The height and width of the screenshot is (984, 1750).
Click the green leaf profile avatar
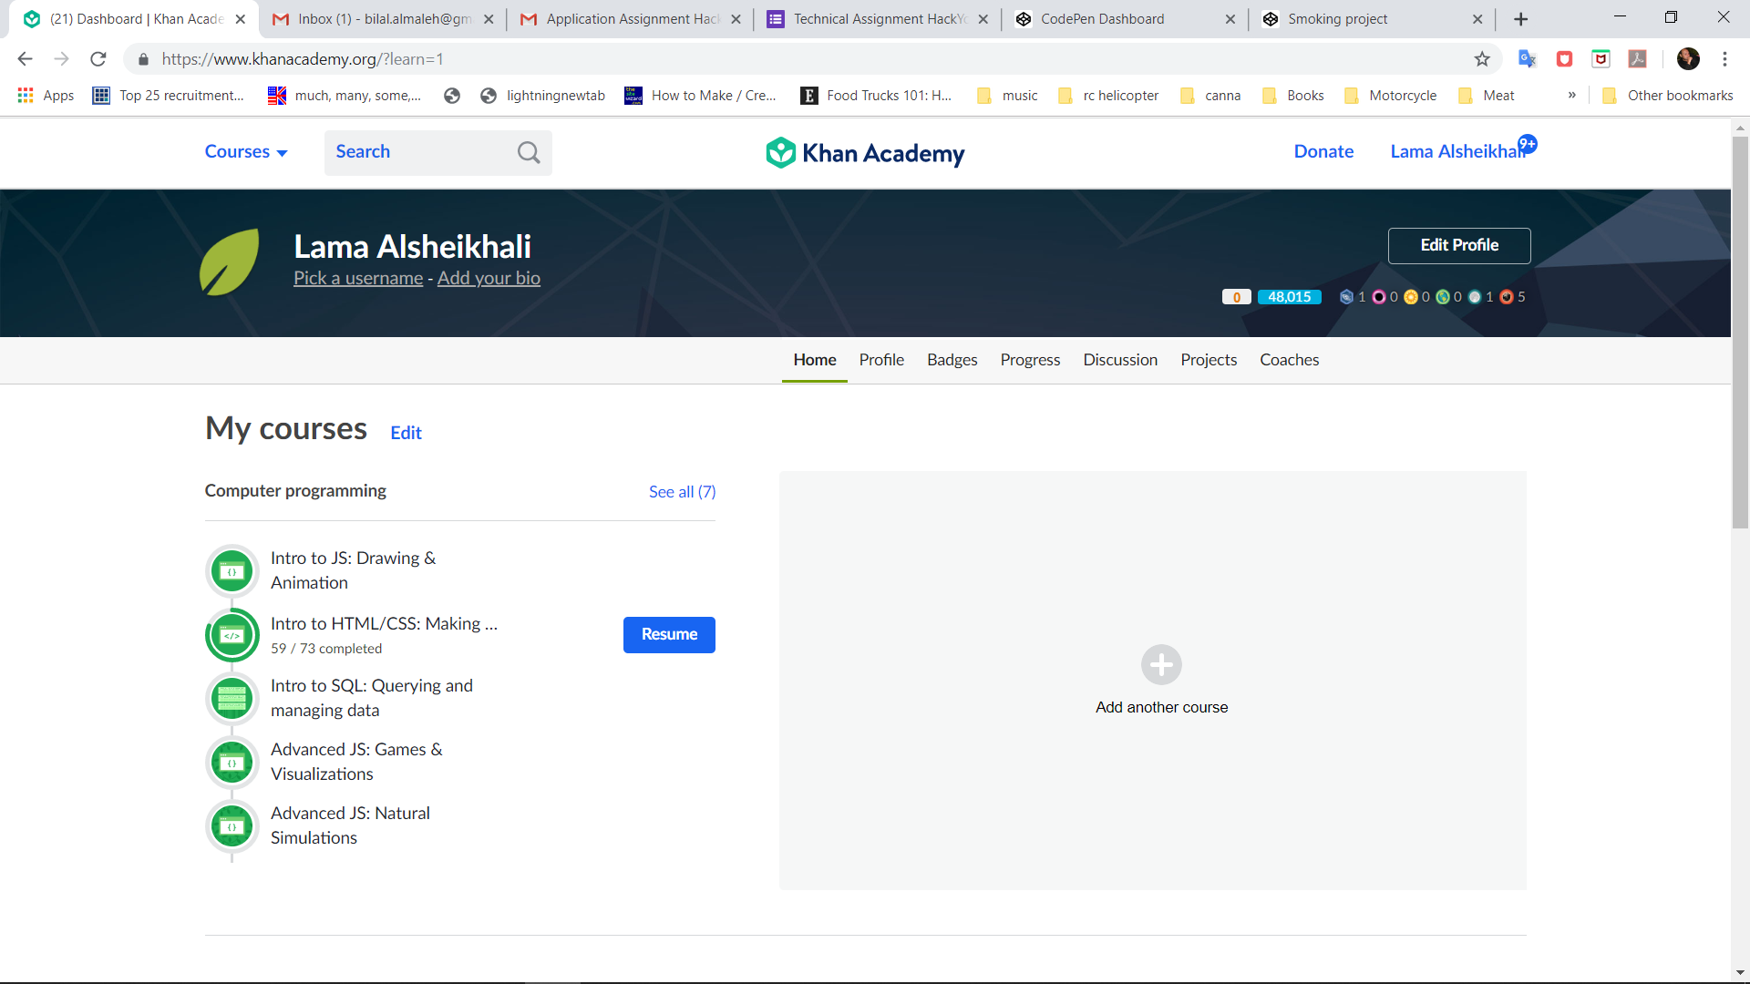231,262
